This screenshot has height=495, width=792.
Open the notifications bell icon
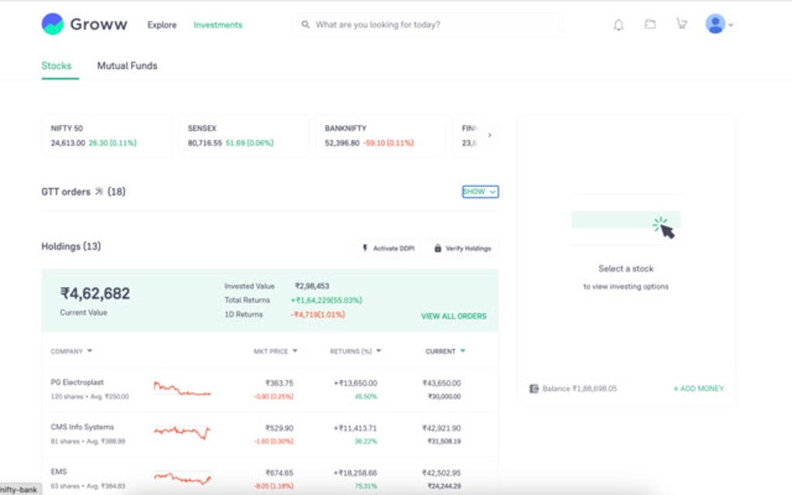[x=618, y=24]
